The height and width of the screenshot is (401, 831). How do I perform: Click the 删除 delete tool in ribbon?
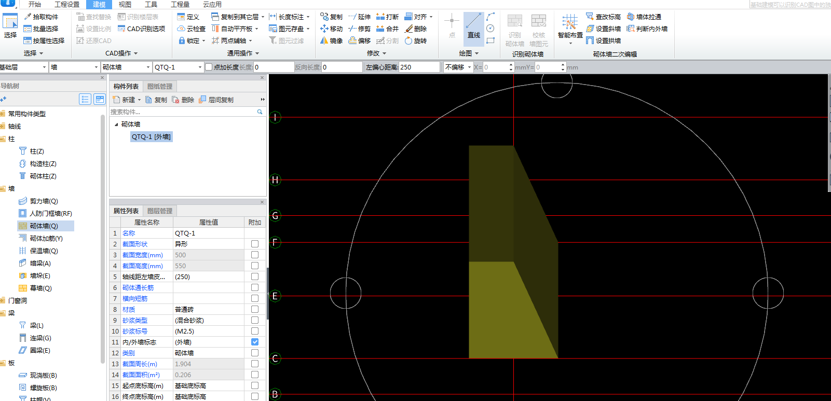click(x=415, y=29)
